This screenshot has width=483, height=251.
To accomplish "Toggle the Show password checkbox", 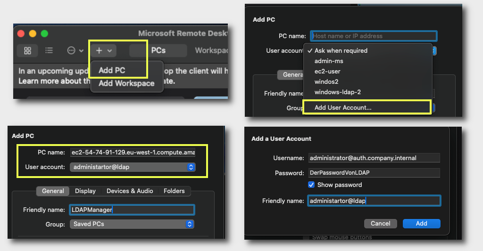I will 311,185.
